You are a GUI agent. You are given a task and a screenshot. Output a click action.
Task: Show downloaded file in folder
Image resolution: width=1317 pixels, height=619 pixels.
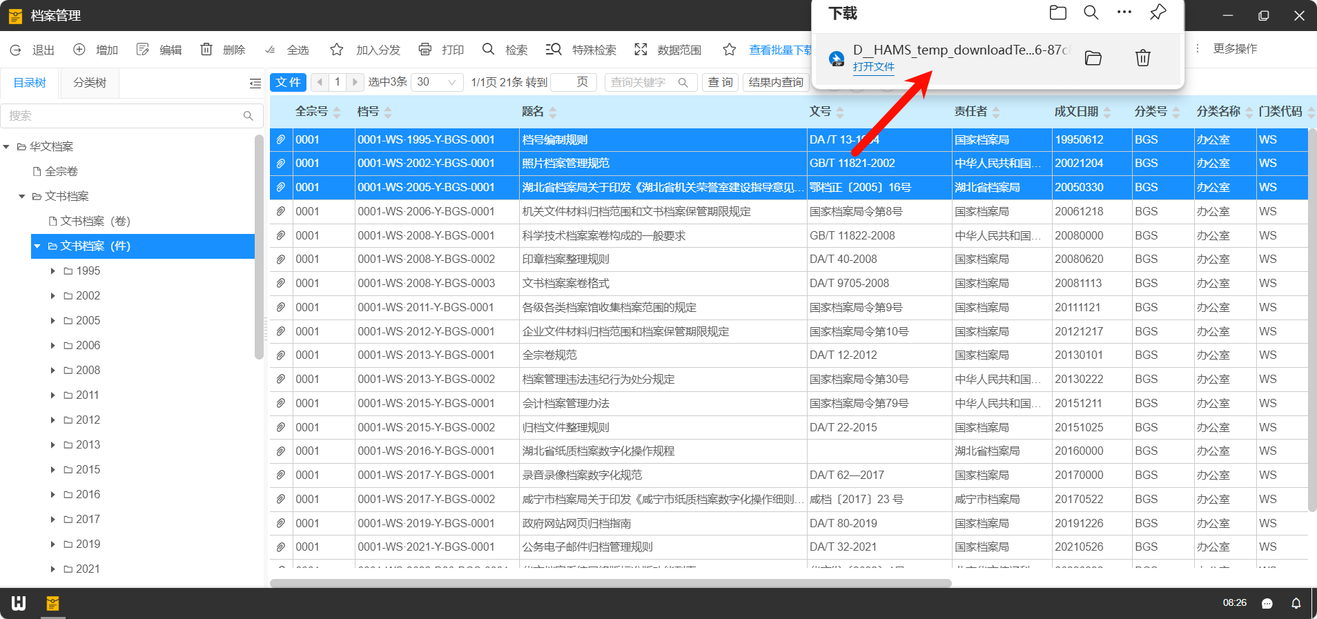1093,58
